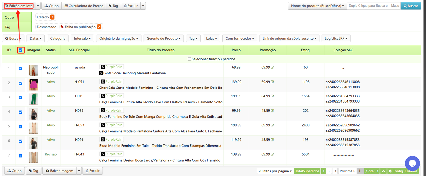
Task: Click the blue chat support bubble icon
Action: pos(412,163)
